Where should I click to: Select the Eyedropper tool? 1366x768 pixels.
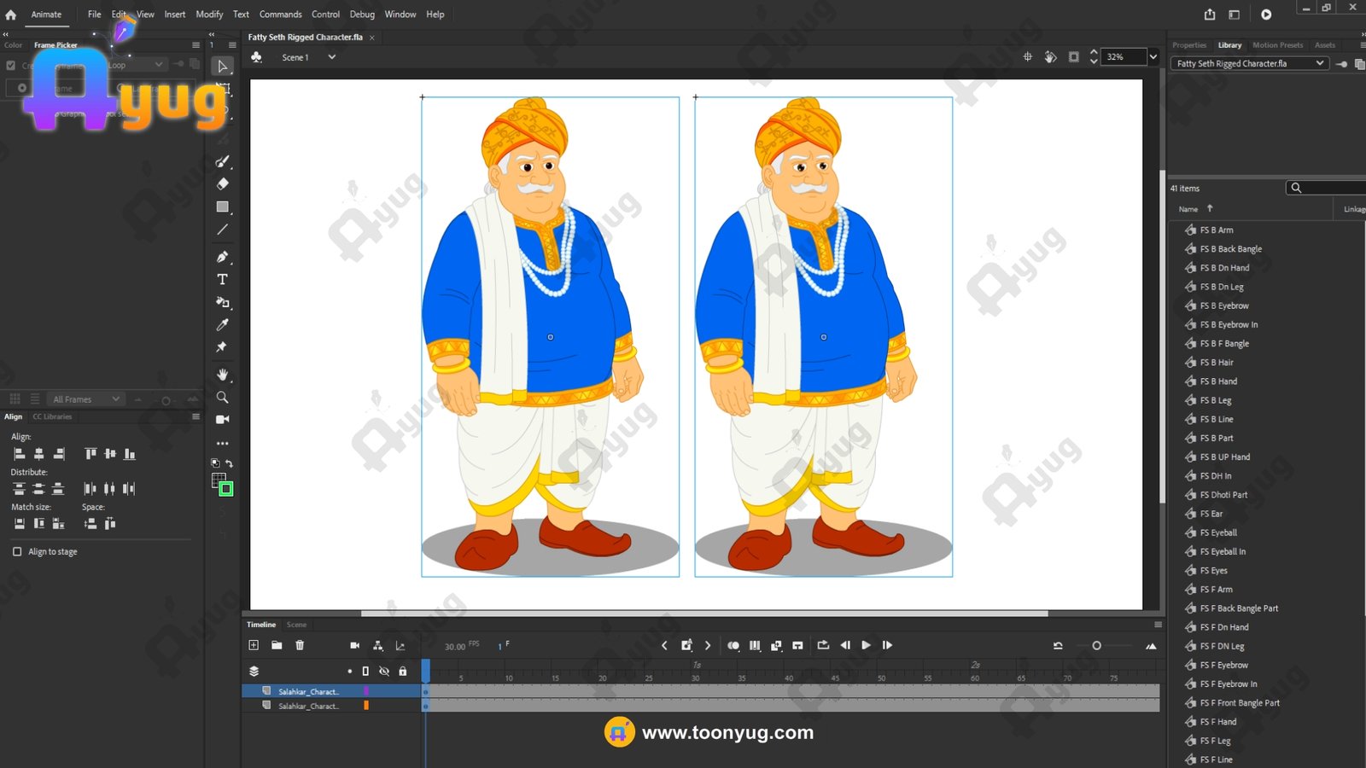tap(222, 324)
